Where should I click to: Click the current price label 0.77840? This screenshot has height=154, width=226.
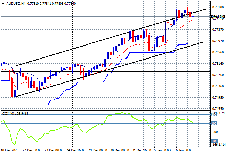(218, 17)
